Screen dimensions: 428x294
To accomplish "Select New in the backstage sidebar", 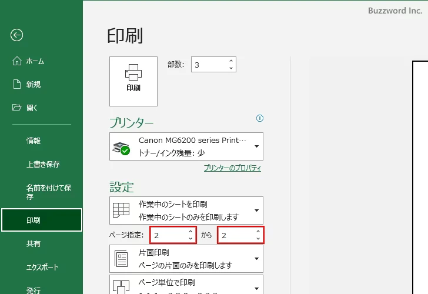I will [x=34, y=84].
